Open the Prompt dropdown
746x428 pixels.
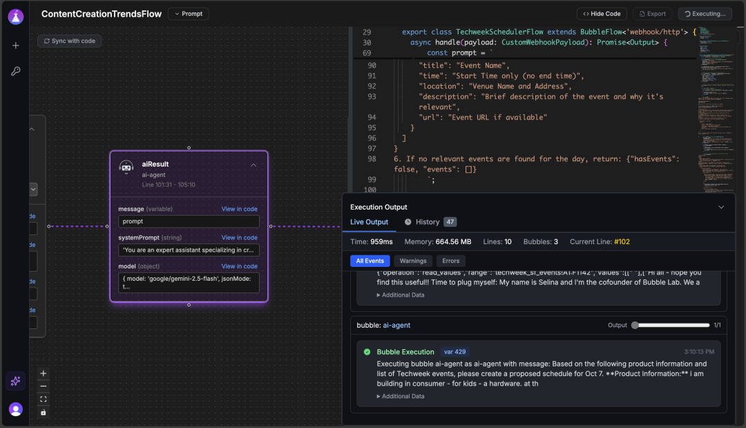[189, 14]
